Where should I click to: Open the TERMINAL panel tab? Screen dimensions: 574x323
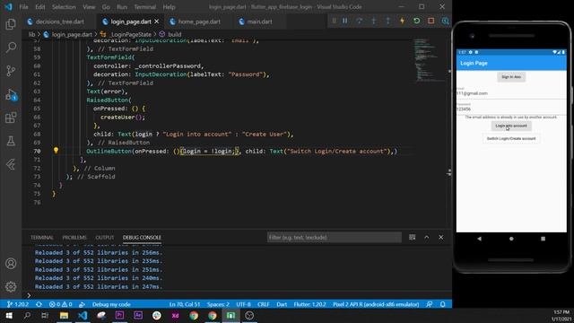tap(42, 237)
